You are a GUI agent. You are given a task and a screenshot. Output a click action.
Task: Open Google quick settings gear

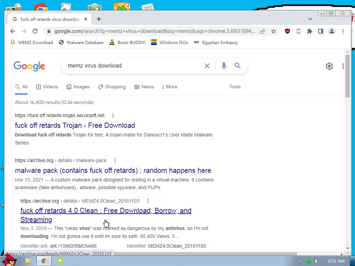pos(329,66)
